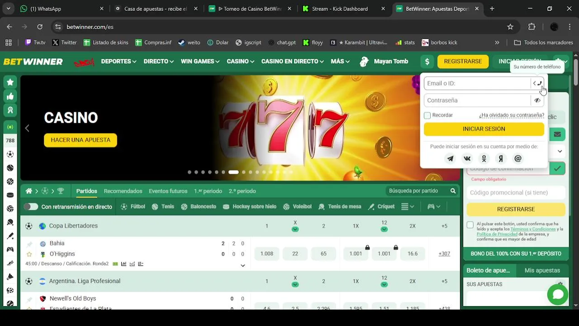Open the favorites star in the left sidebar
The width and height of the screenshot is (579, 326).
pyautogui.click(x=10, y=82)
